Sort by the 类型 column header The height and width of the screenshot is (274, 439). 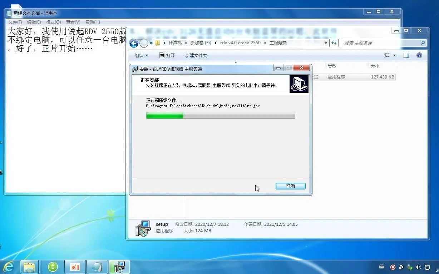click(332, 66)
